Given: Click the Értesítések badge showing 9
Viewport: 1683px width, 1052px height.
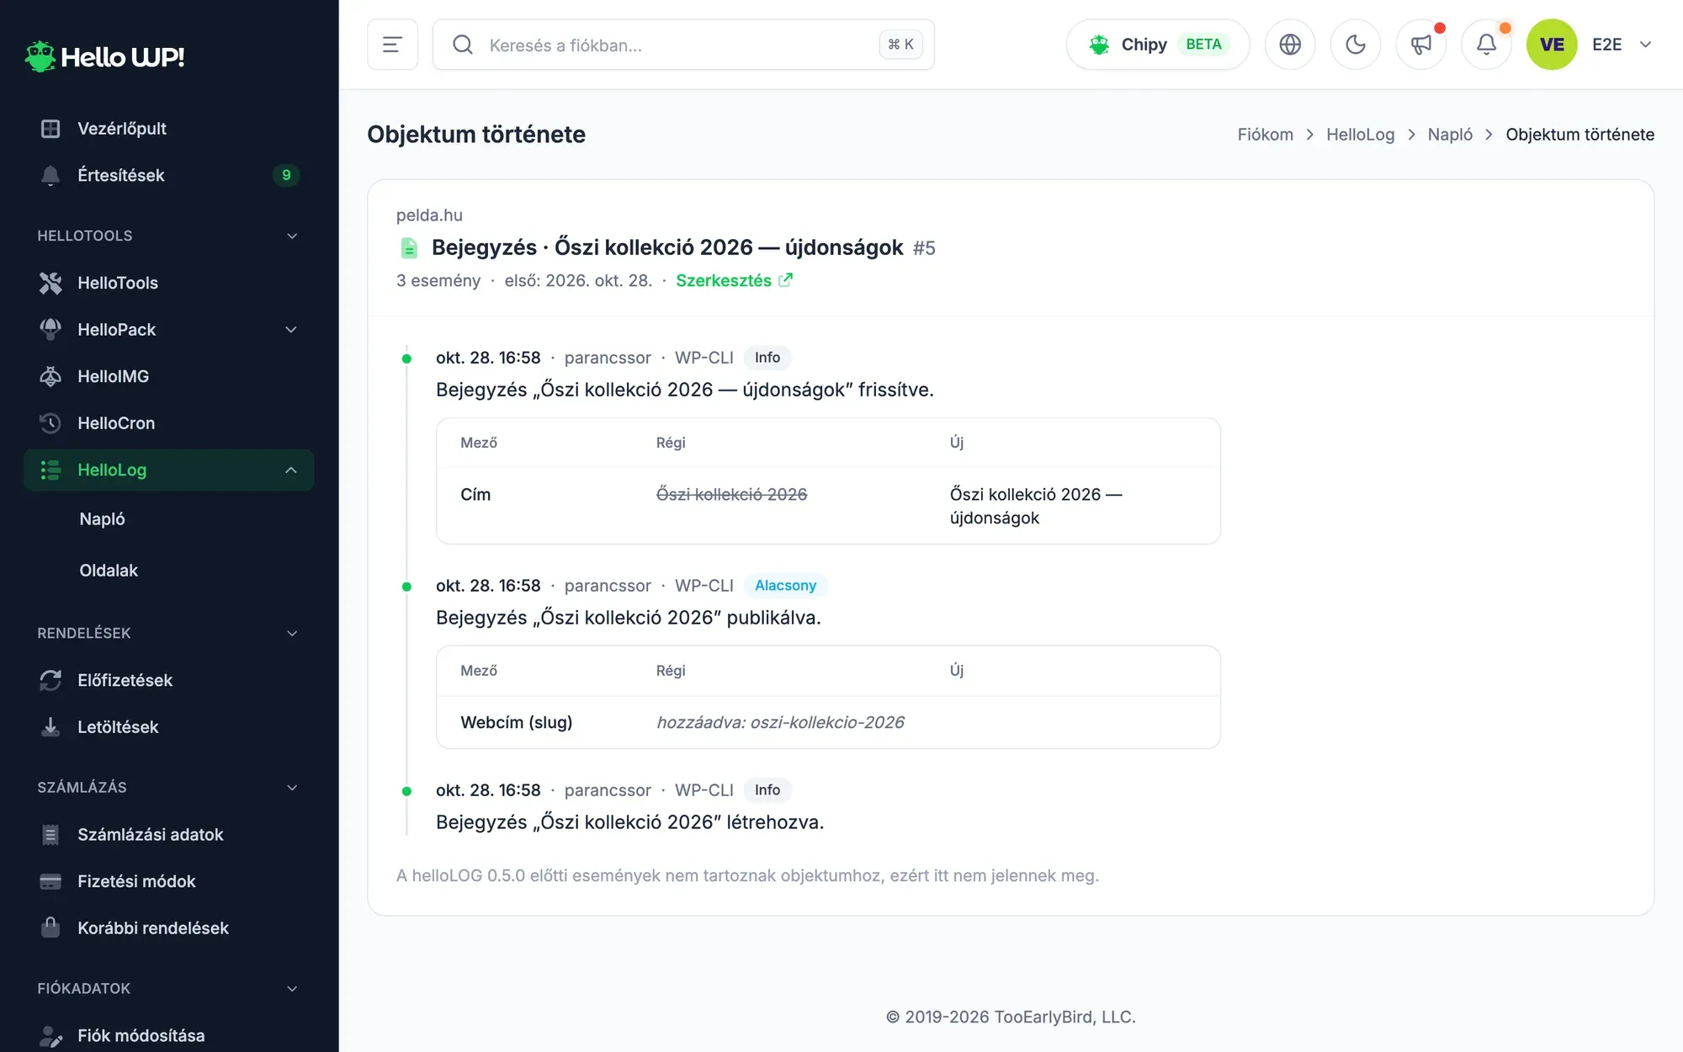Looking at the screenshot, I should [x=286, y=175].
